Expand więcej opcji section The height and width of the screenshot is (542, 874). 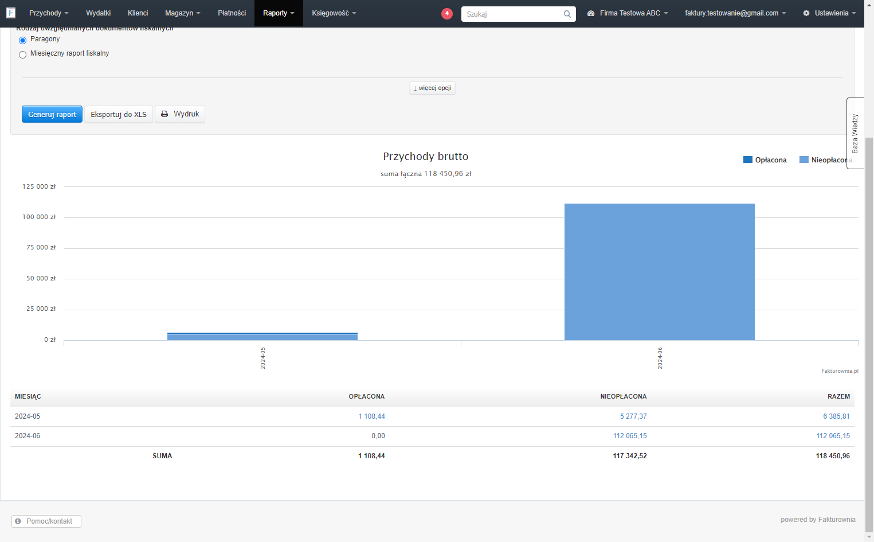click(432, 88)
